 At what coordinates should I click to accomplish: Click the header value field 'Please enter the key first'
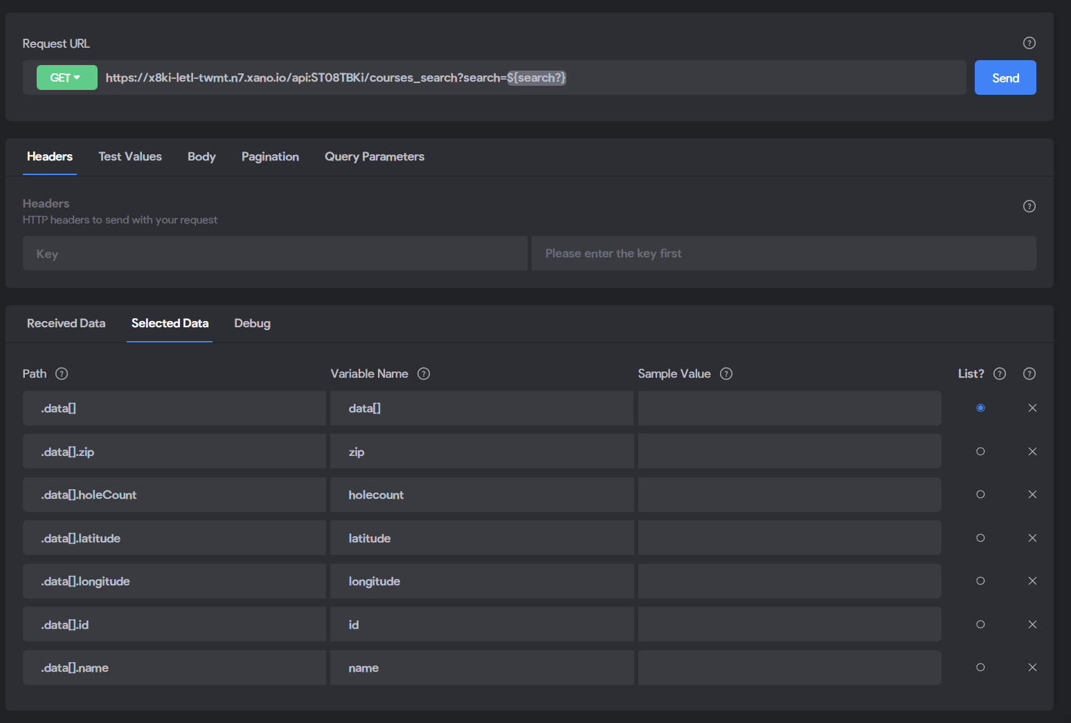pos(784,253)
